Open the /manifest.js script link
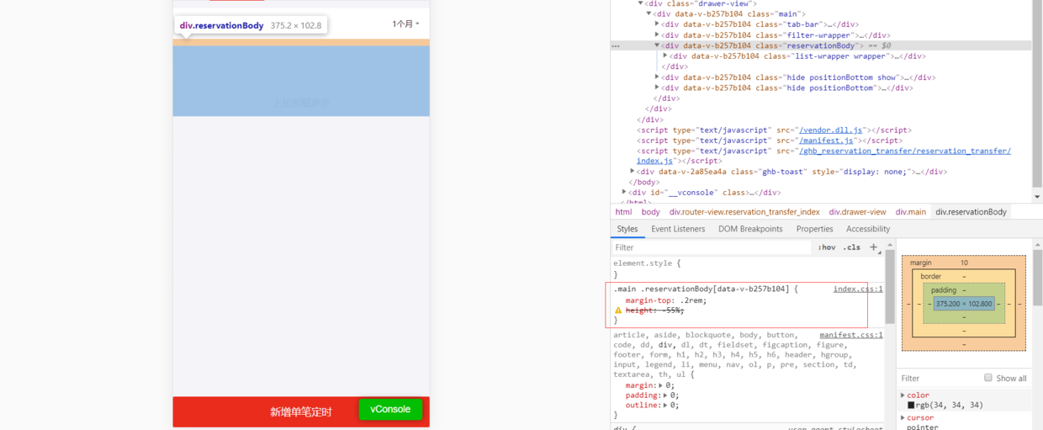Viewport: 1043px width, 430px height. 826,141
